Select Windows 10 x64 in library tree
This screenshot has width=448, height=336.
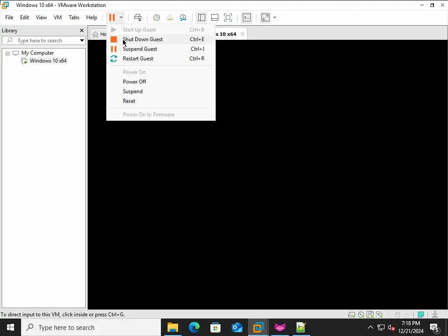pos(48,60)
